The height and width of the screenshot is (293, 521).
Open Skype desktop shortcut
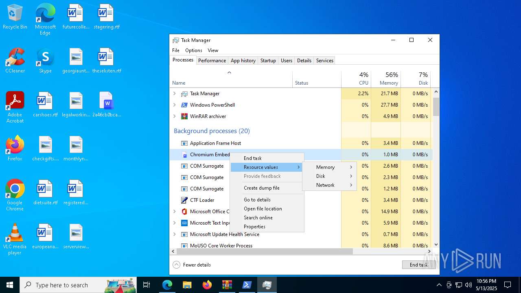click(45, 61)
